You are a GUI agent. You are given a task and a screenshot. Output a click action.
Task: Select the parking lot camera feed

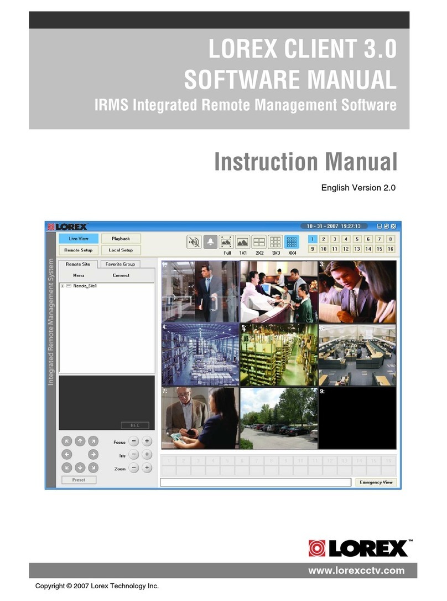(279, 418)
